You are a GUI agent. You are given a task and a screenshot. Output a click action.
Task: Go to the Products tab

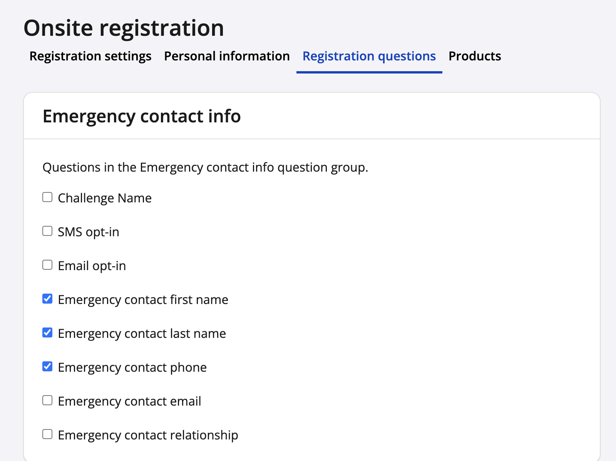coord(475,56)
